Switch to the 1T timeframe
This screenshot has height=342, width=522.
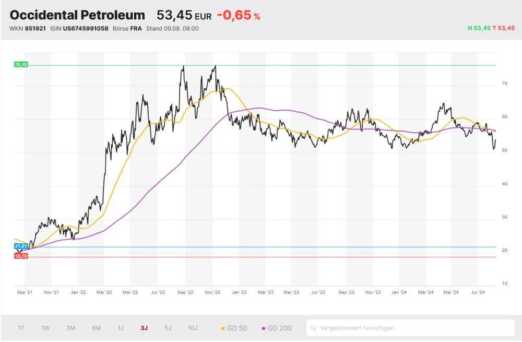click(21, 328)
